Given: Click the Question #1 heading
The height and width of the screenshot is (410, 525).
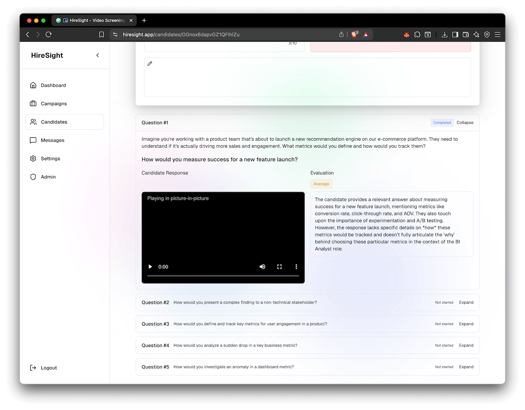Looking at the screenshot, I should pyautogui.click(x=155, y=123).
